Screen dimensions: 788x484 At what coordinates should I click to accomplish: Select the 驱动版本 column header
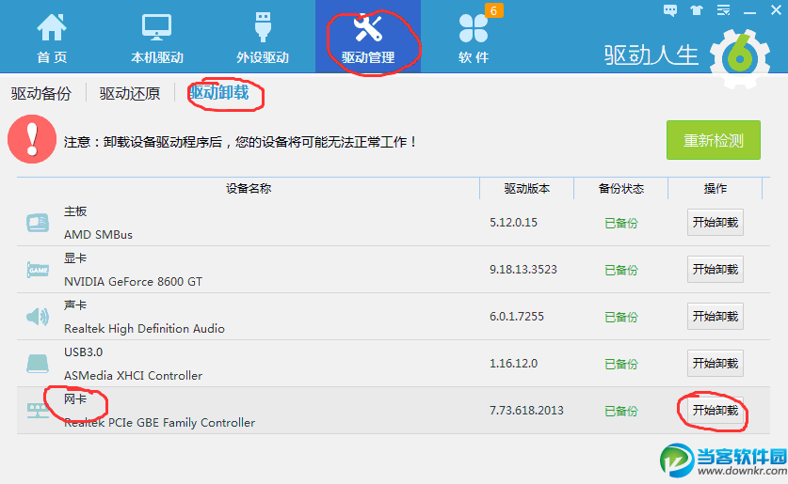point(526,189)
